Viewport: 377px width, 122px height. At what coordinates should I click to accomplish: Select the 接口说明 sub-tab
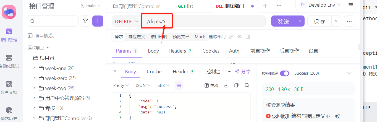click(159, 37)
